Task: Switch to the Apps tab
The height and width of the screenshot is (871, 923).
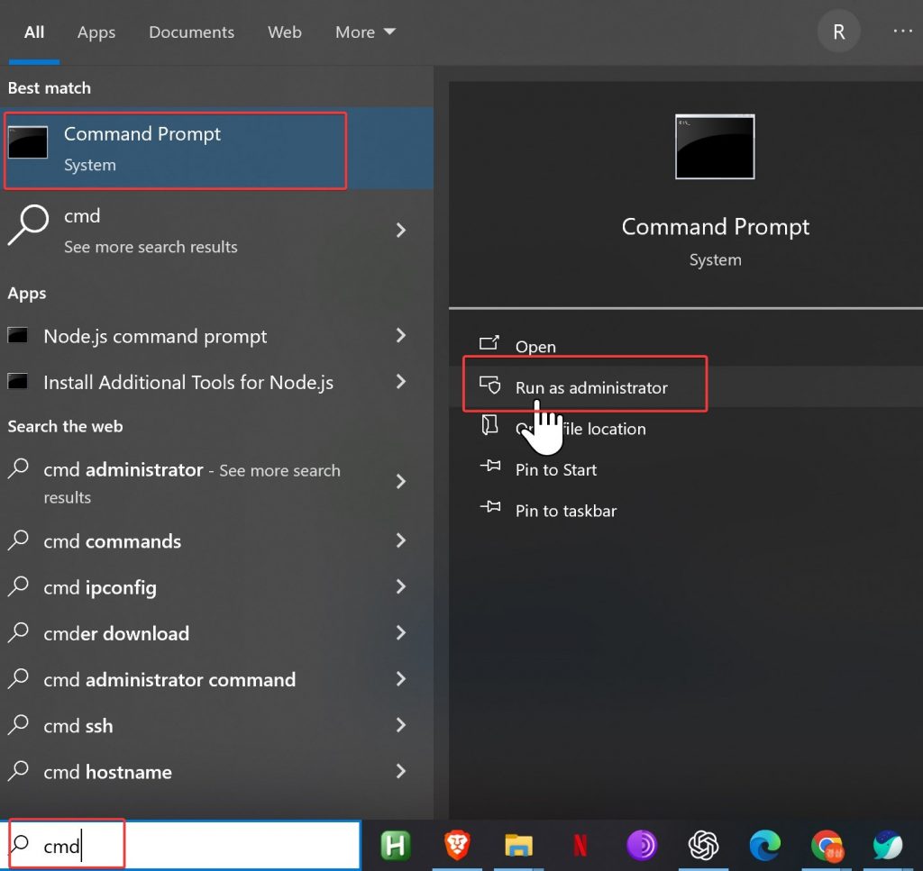Action: 96,32
